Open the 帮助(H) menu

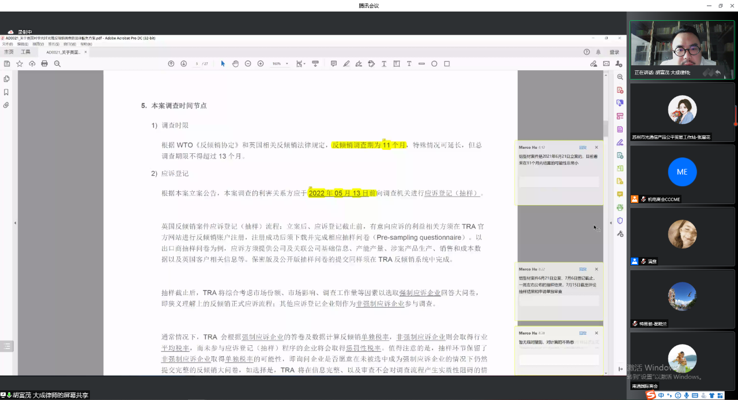tap(86, 44)
